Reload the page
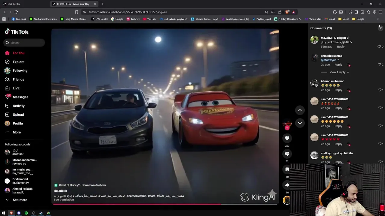Screen dimensions: 385x216 [x=16, y=12]
